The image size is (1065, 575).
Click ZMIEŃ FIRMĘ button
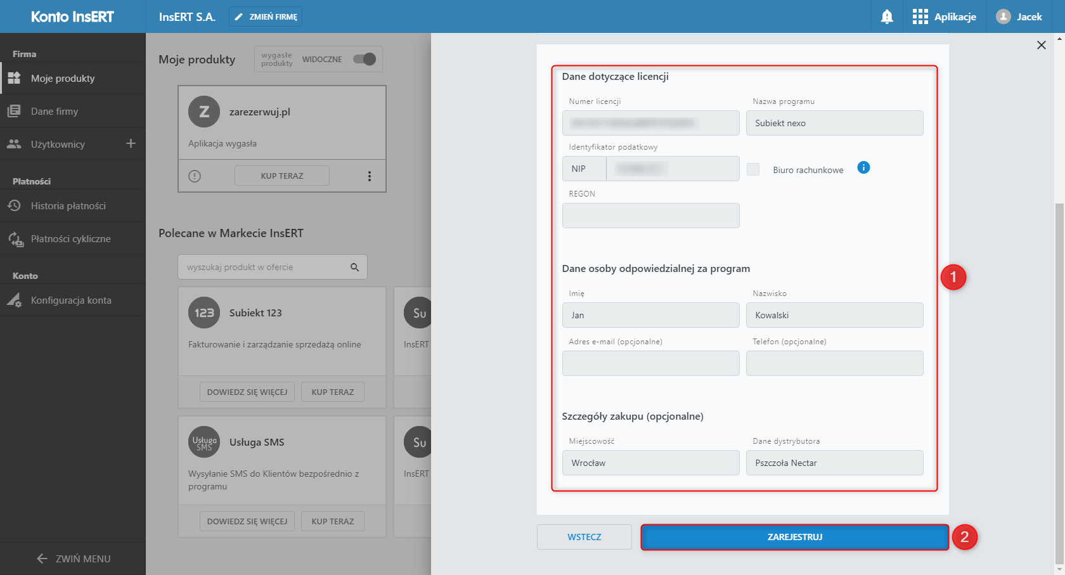coord(266,17)
